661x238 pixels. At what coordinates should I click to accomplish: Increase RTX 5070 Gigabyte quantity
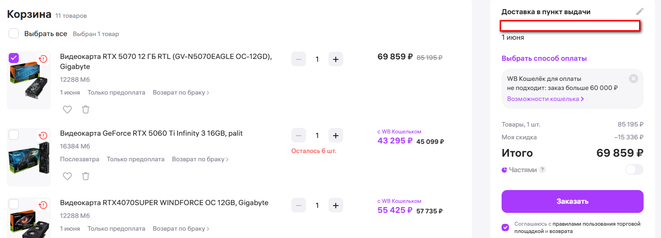pyautogui.click(x=336, y=59)
